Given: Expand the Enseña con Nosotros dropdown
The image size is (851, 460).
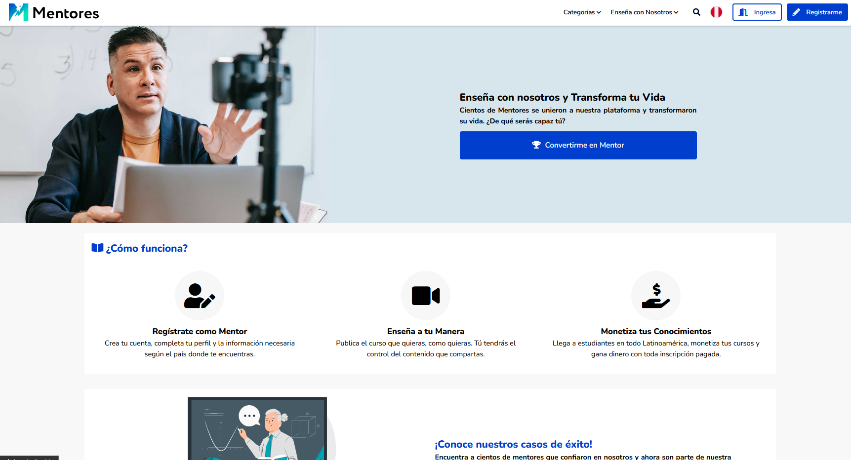Looking at the screenshot, I should coord(644,12).
